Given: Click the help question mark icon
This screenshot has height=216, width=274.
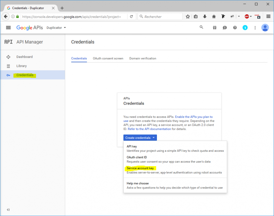Looking at the screenshot, I should click(235, 28).
